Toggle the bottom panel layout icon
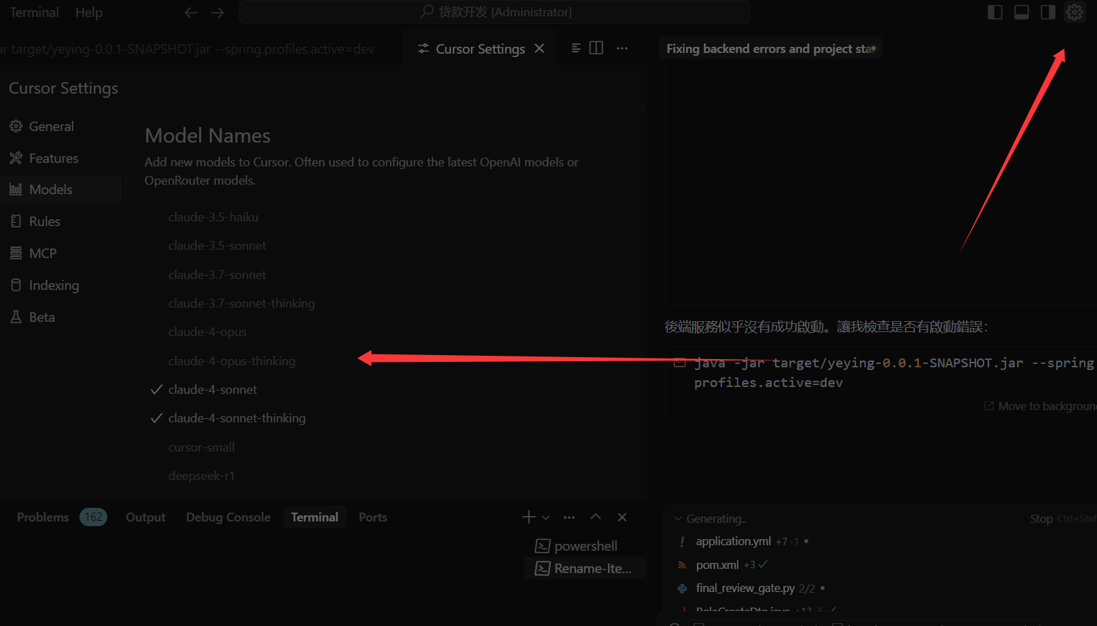 click(x=1021, y=12)
